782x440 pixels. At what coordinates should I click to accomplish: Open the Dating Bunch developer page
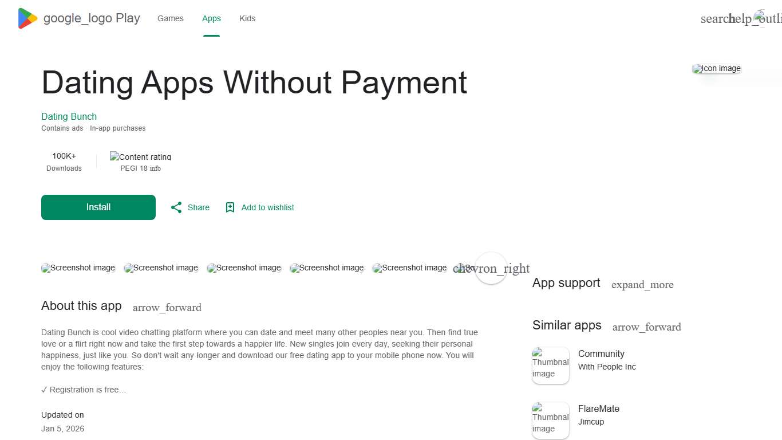[69, 116]
